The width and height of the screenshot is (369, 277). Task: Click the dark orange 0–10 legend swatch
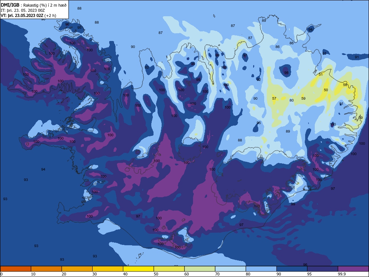pyautogui.click(x=15, y=269)
